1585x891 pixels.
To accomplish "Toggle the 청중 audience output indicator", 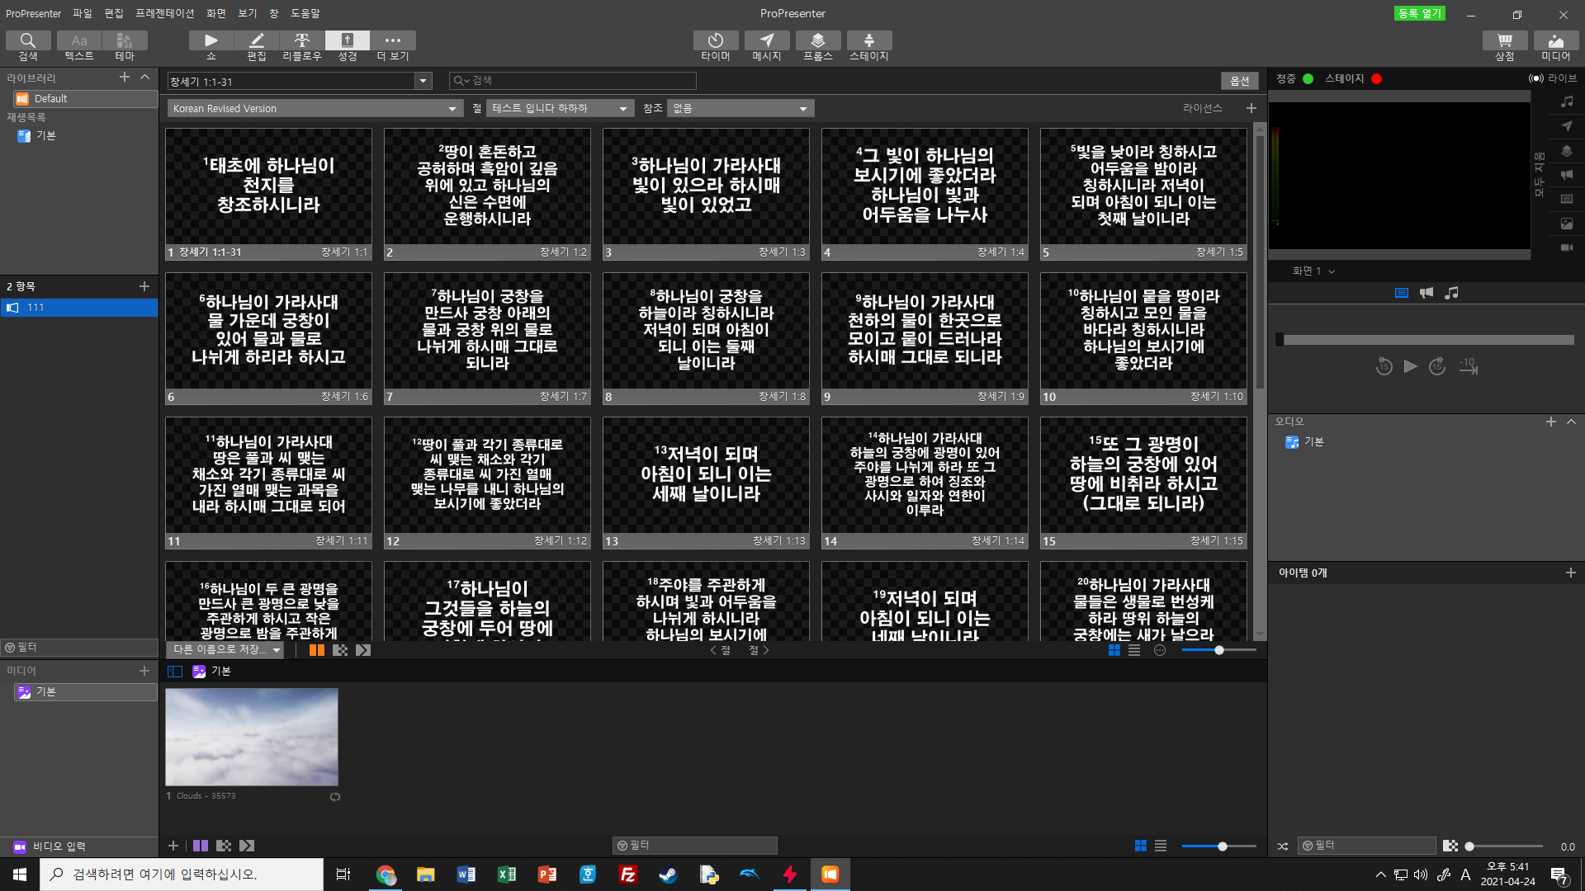I will tap(1308, 79).
